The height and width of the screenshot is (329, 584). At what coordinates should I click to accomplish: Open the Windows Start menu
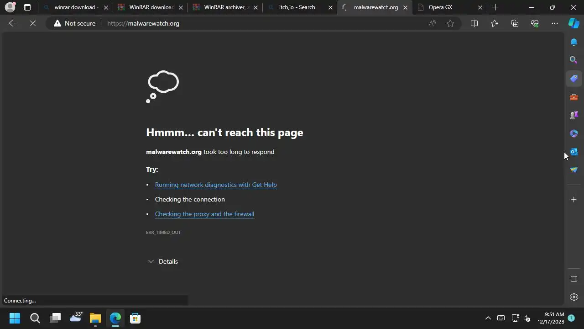click(x=15, y=318)
